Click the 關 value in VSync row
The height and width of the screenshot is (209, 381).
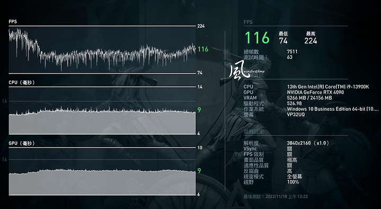tap(289, 149)
